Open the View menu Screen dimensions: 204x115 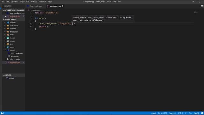pos(22,2)
